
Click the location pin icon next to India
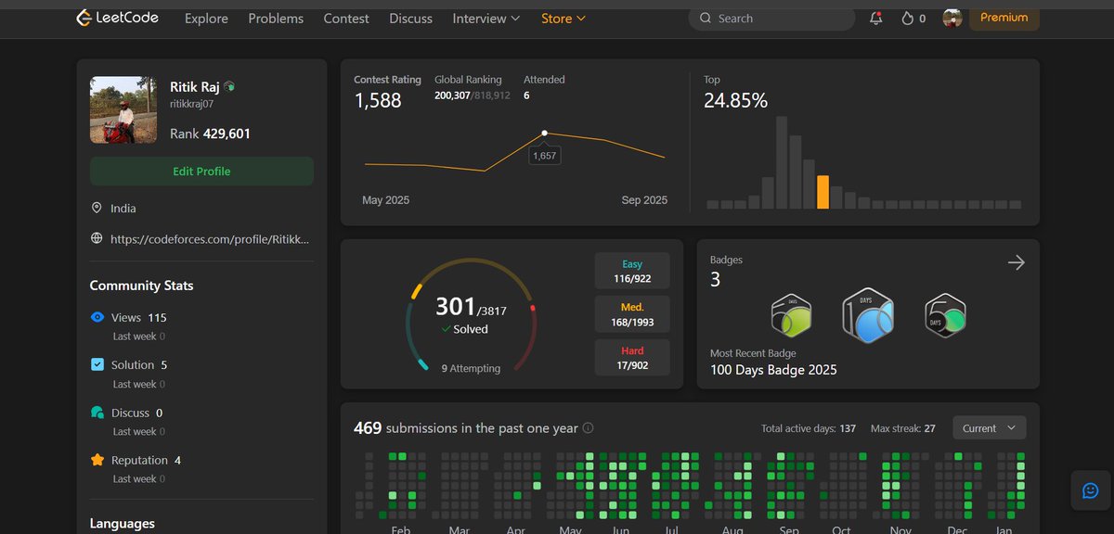pos(97,209)
